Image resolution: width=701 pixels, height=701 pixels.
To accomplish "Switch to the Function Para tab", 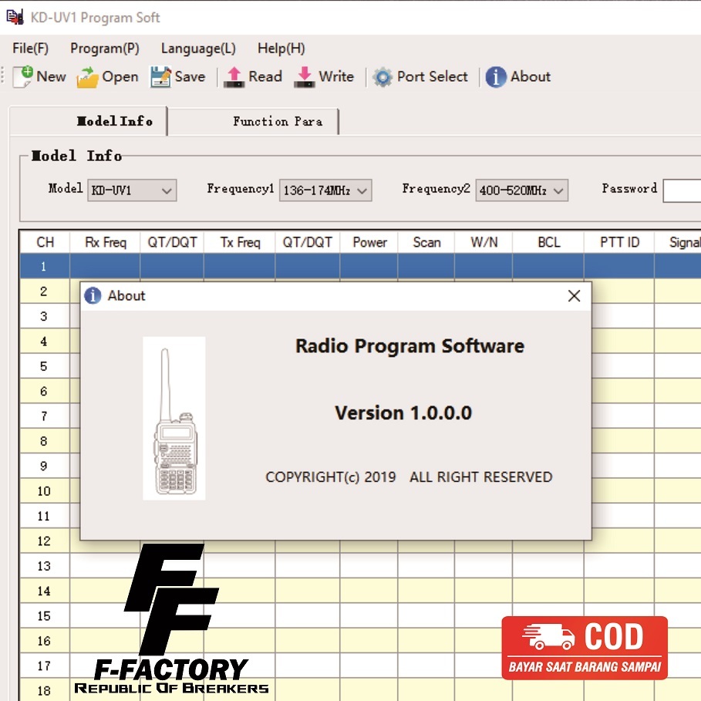I will coord(276,121).
